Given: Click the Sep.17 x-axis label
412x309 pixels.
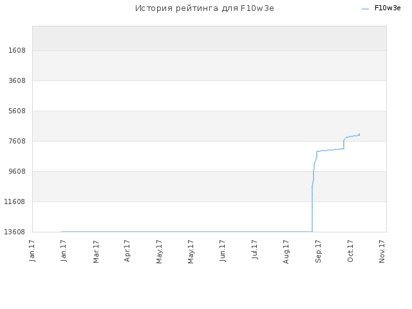Looking at the screenshot, I should click(x=318, y=251).
